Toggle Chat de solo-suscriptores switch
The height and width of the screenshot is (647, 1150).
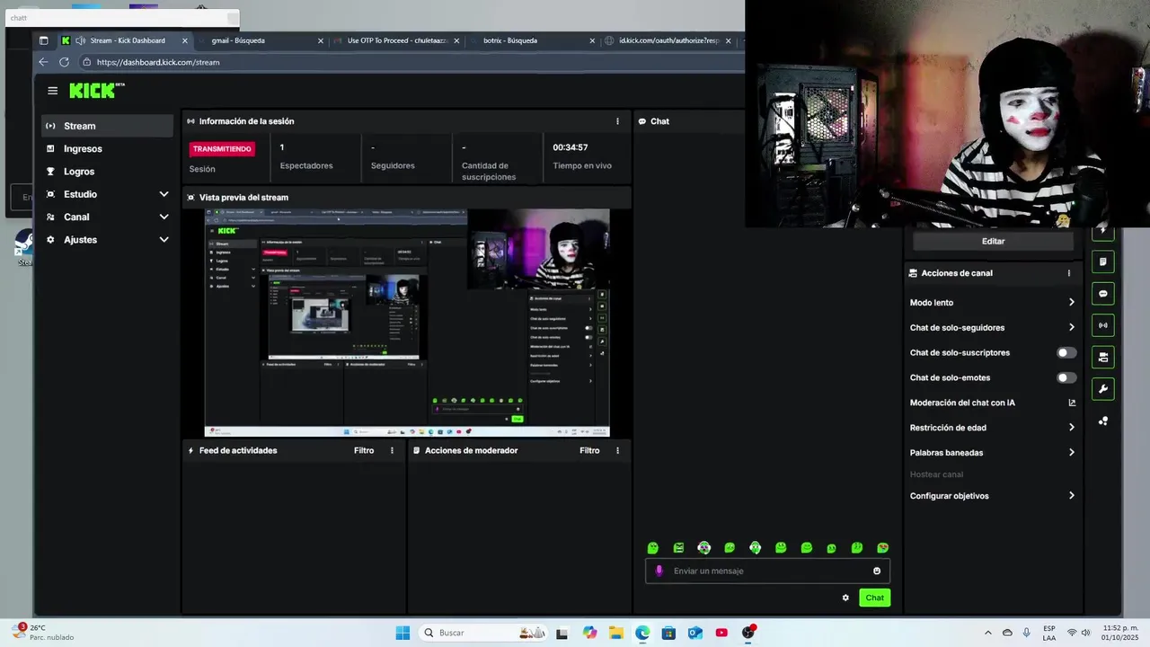1066,352
